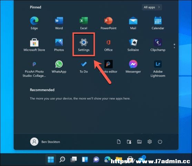Launch Microsoft Store
The image size is (192, 166).
pos(34,45)
